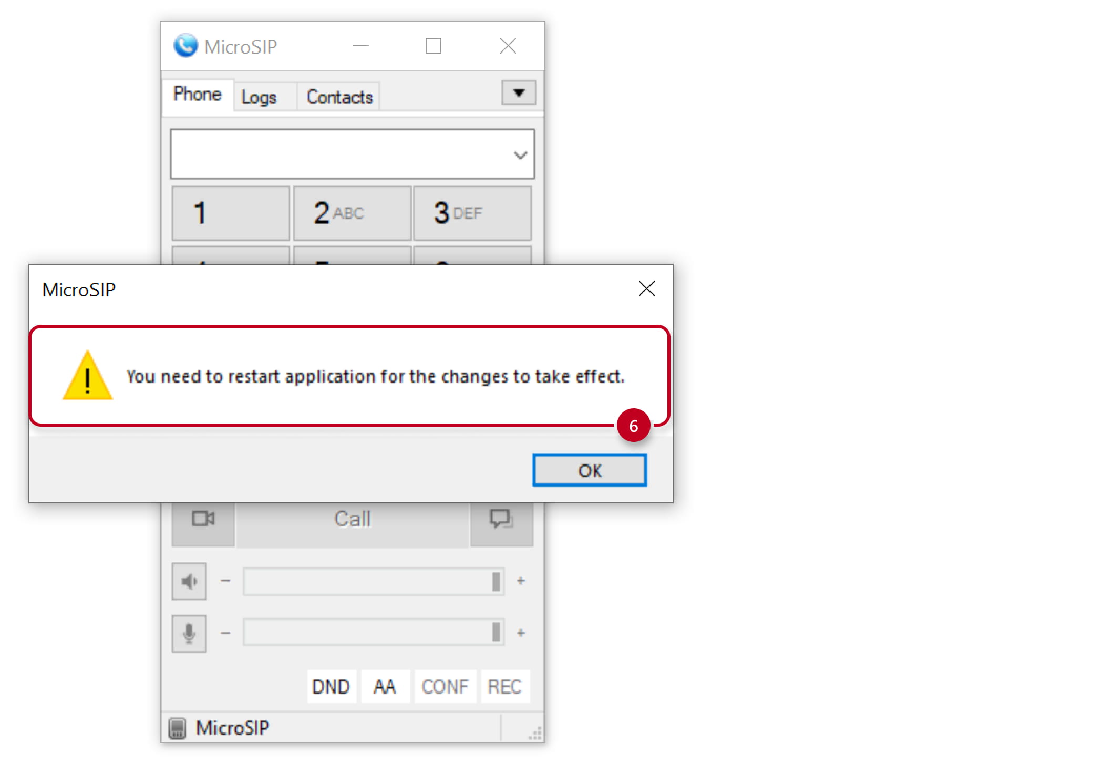Expand the dialed number history dropdown
Screen dimensions: 1114x764
[x=520, y=155]
